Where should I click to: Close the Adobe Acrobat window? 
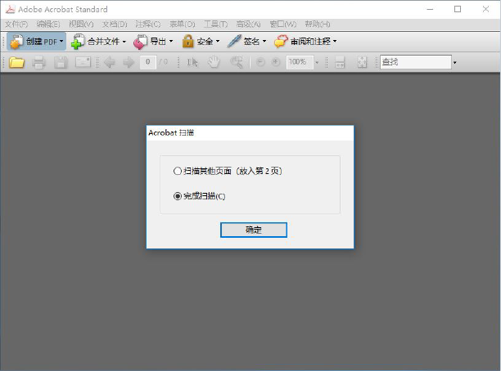485,9
